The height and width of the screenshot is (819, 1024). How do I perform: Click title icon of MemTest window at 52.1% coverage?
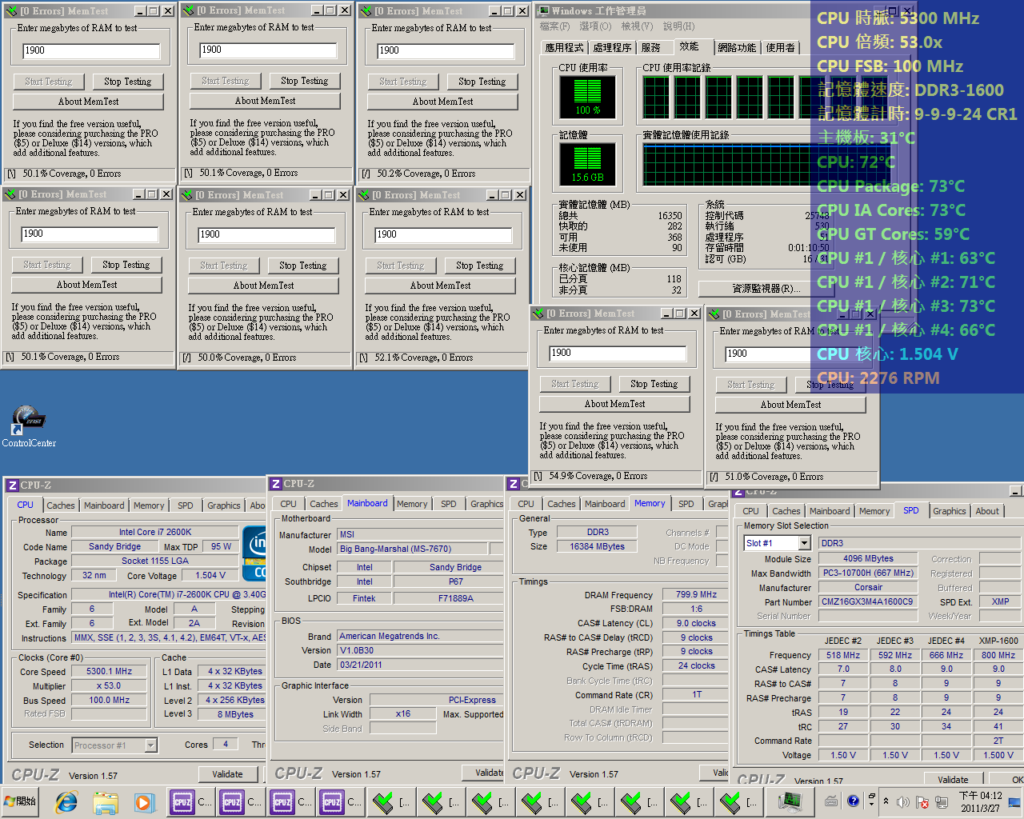[x=363, y=195]
